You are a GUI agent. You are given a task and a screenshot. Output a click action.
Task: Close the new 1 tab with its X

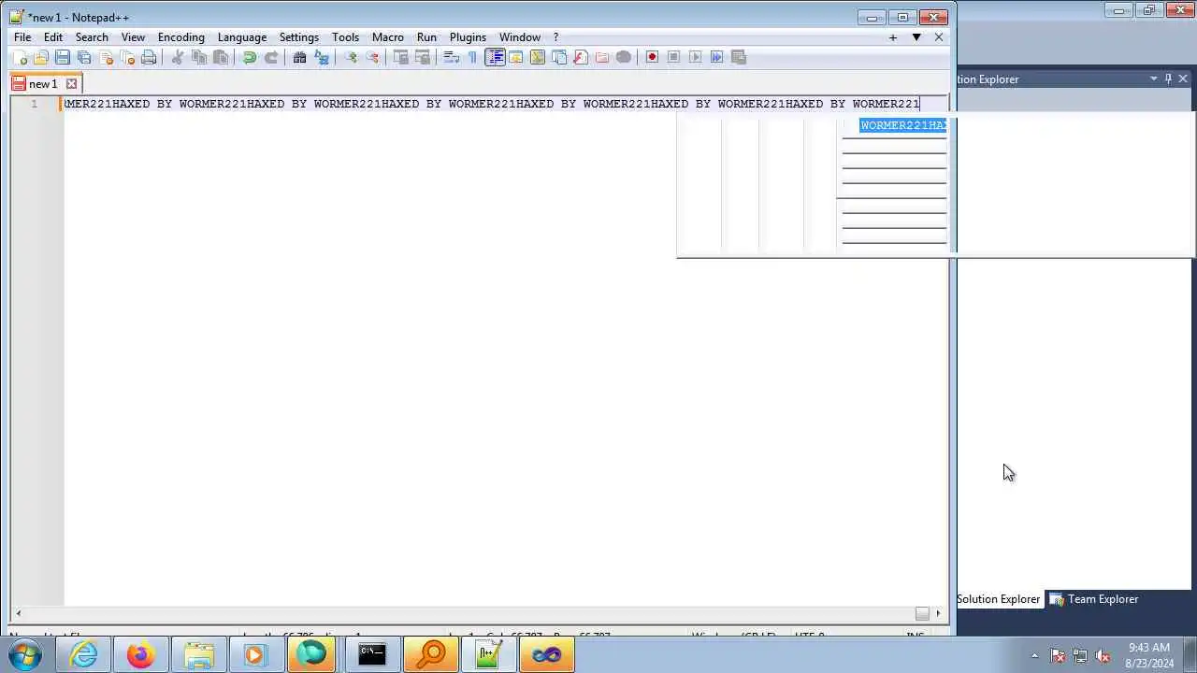coord(71,84)
